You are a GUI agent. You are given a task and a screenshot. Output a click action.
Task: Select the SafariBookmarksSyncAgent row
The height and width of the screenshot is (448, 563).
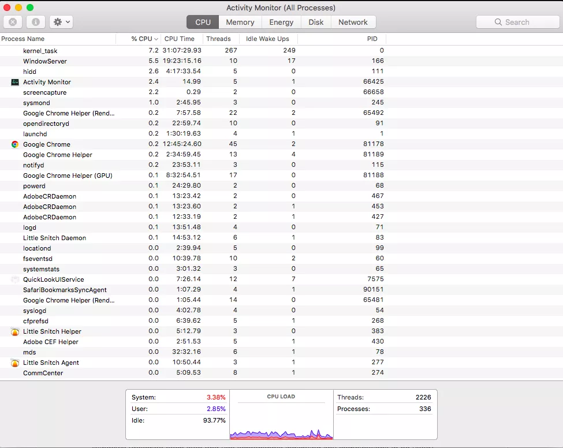point(282,290)
